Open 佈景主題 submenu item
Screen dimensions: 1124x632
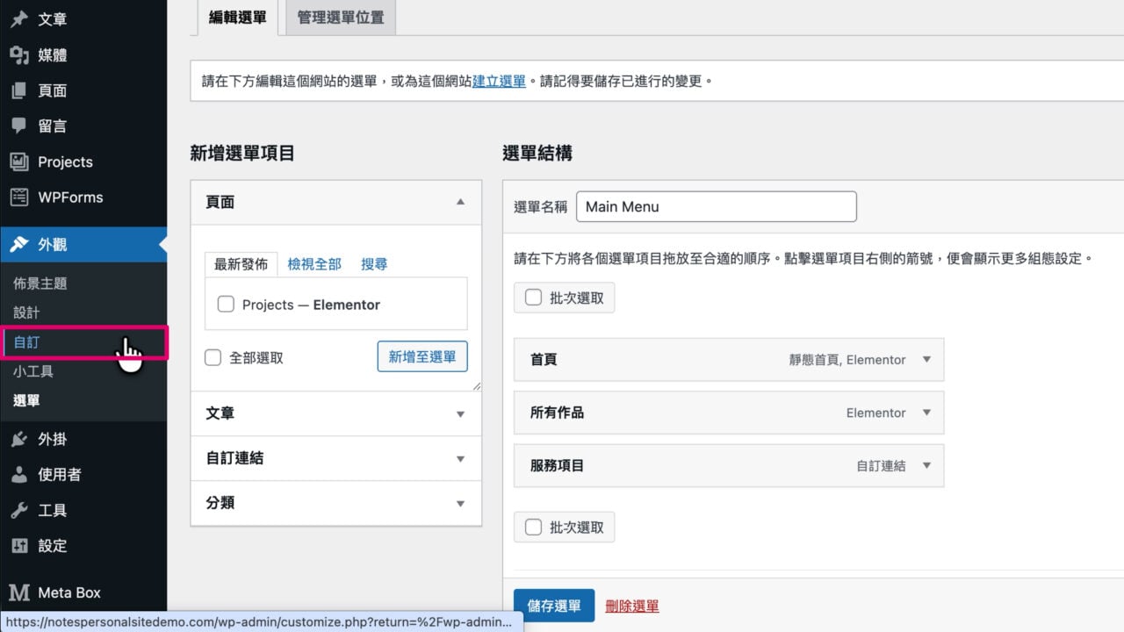40,284
